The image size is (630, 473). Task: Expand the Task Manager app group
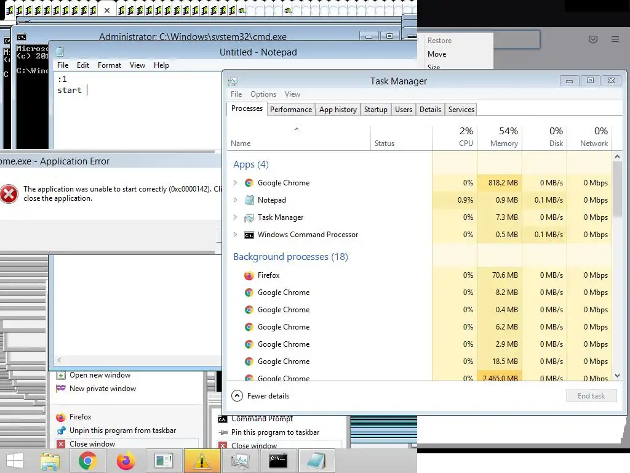236,217
